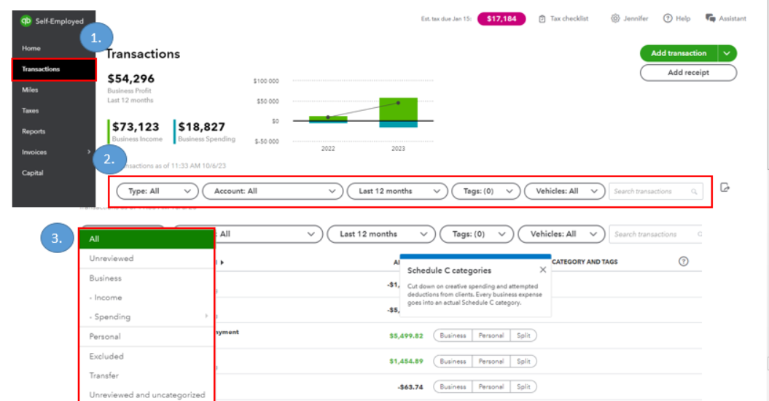Expand the Add transaction dropdown arrow
The width and height of the screenshot is (769, 401).
pyautogui.click(x=727, y=53)
